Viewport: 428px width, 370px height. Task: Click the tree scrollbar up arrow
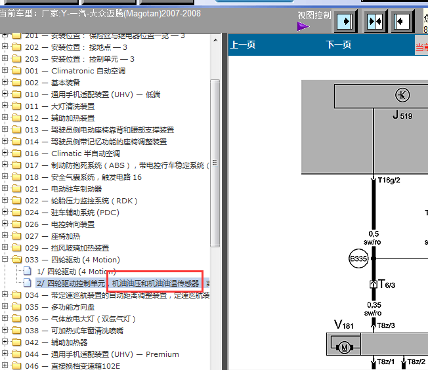pyautogui.click(x=215, y=40)
